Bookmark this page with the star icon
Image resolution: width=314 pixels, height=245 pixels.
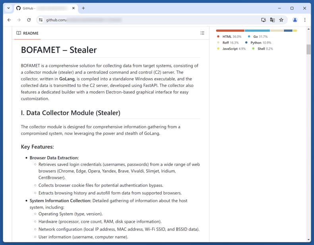tap(281, 20)
